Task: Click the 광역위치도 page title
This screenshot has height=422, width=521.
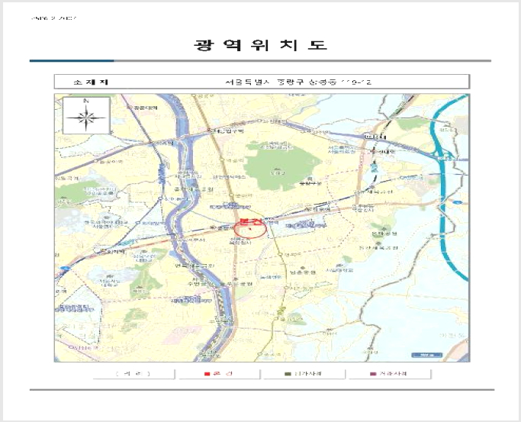Action: coord(261,45)
